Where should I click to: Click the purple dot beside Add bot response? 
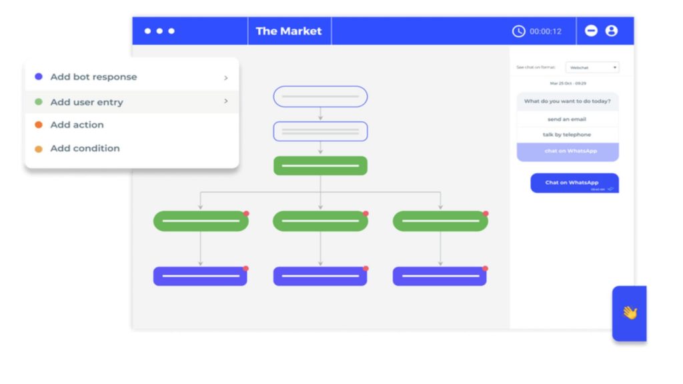tap(39, 77)
